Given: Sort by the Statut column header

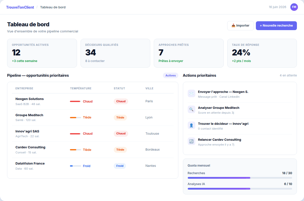Looking at the screenshot, I should coord(119,88).
